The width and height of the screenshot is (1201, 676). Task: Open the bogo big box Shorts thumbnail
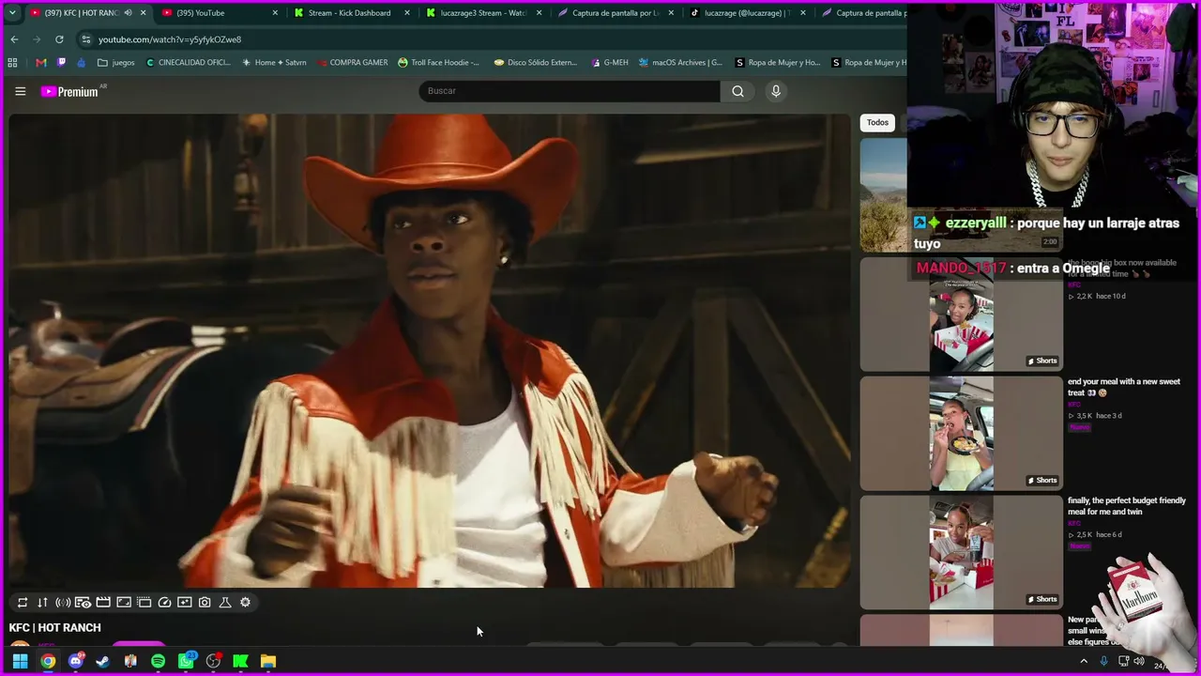962,315
